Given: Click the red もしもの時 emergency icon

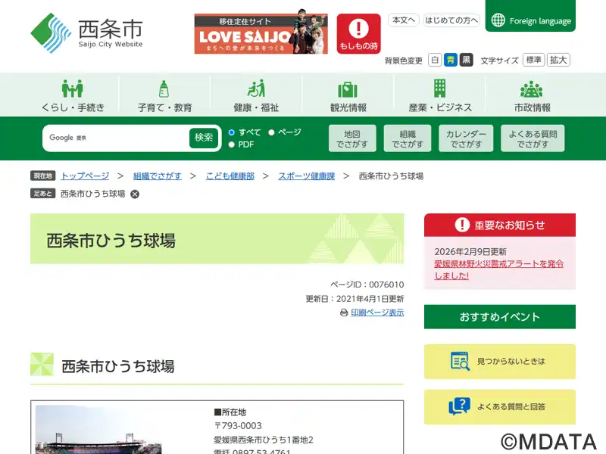Looking at the screenshot, I should coord(358,33).
